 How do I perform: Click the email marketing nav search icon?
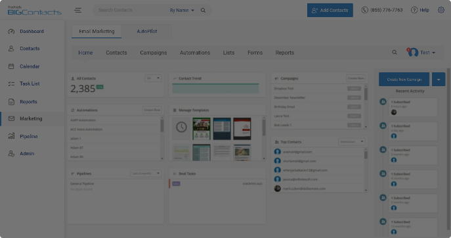395,53
